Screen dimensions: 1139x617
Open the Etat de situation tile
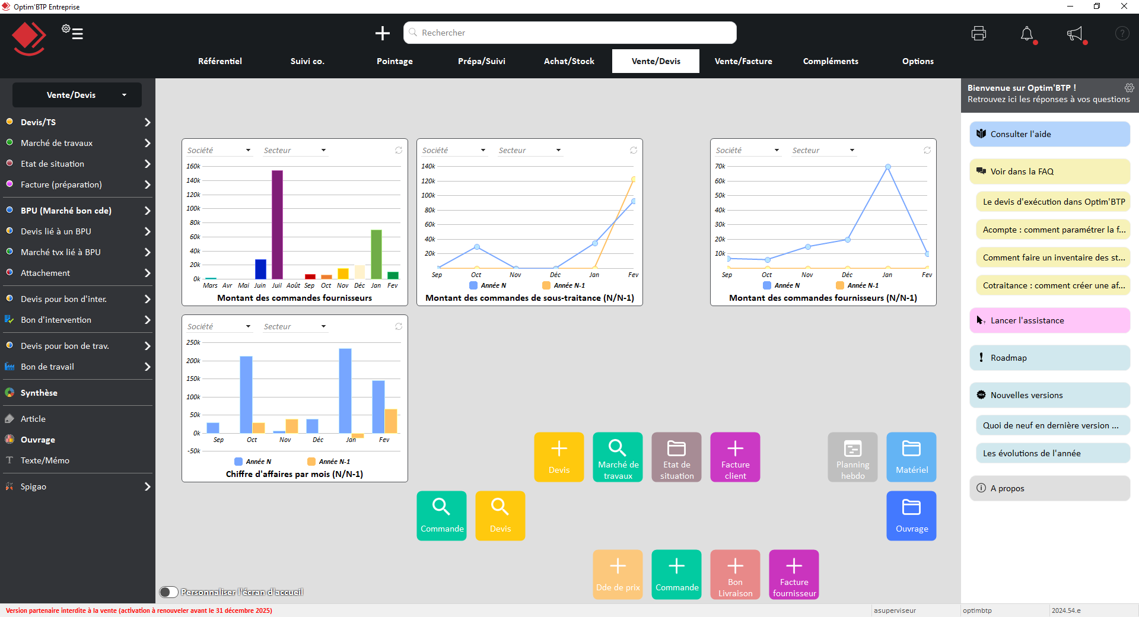point(676,457)
